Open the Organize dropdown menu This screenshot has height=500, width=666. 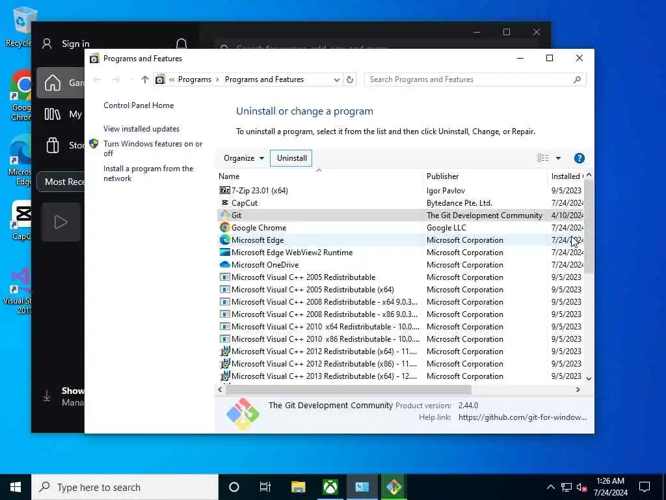[244, 158]
